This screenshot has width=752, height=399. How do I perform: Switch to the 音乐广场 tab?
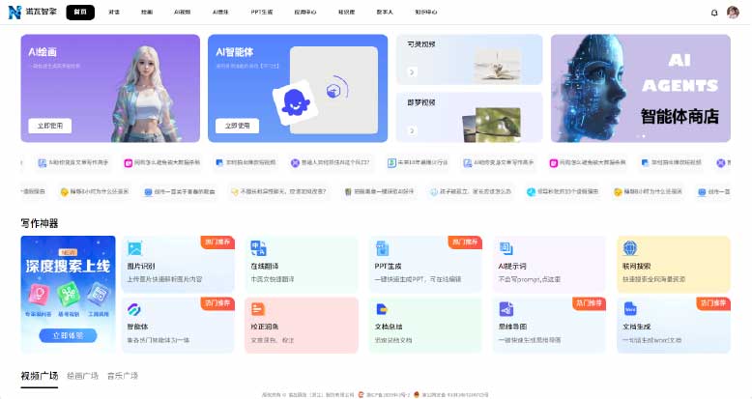[122, 376]
